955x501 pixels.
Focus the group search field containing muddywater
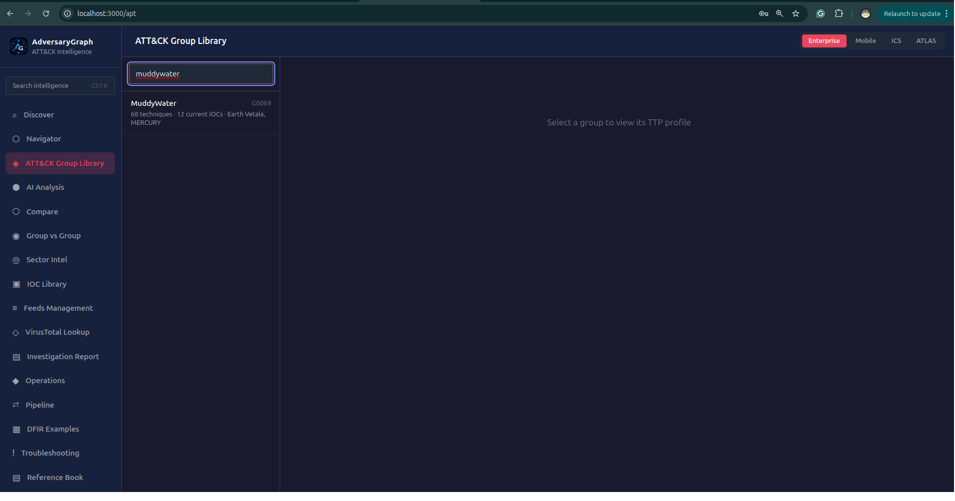(201, 74)
